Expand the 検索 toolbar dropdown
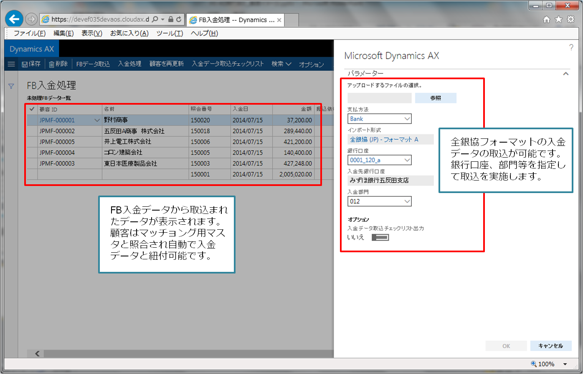 (x=281, y=64)
